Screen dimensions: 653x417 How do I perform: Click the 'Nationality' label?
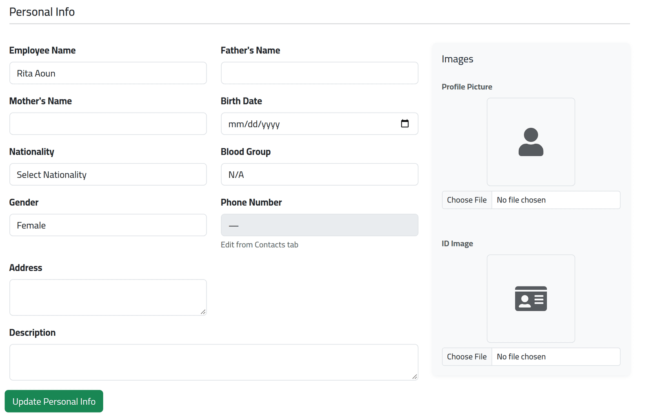click(32, 152)
